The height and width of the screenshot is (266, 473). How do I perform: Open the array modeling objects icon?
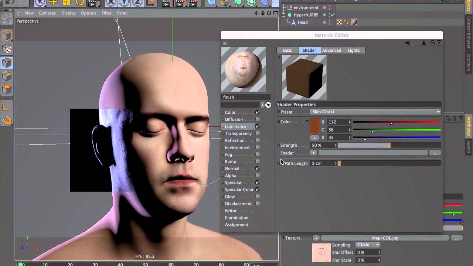click(x=251, y=3)
